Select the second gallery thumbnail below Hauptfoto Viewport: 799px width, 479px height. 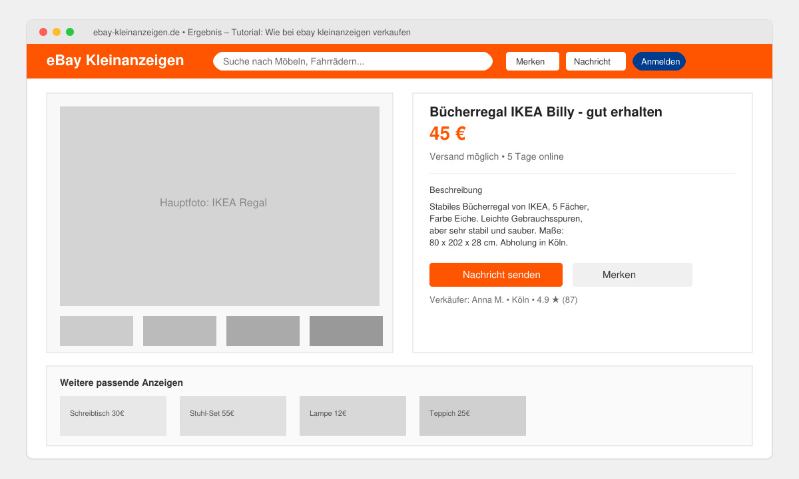tap(180, 331)
